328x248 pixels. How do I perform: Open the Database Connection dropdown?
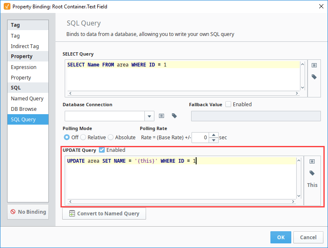click(x=149, y=116)
